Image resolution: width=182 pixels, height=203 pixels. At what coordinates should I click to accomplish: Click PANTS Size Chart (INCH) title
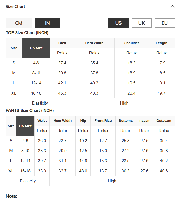point(30,111)
